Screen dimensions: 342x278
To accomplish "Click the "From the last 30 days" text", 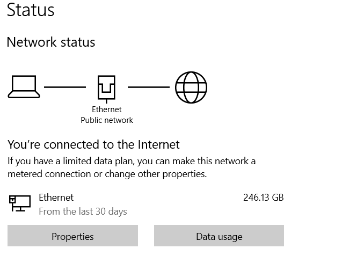I will click(x=83, y=211).
